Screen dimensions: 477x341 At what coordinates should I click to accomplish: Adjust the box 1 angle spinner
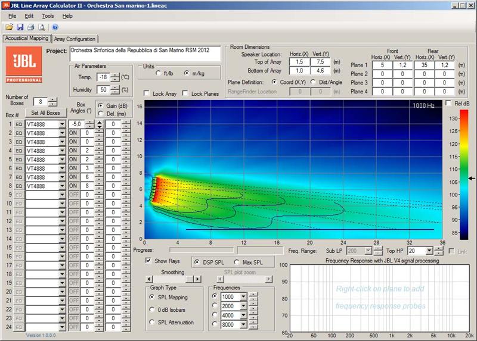coord(89,124)
